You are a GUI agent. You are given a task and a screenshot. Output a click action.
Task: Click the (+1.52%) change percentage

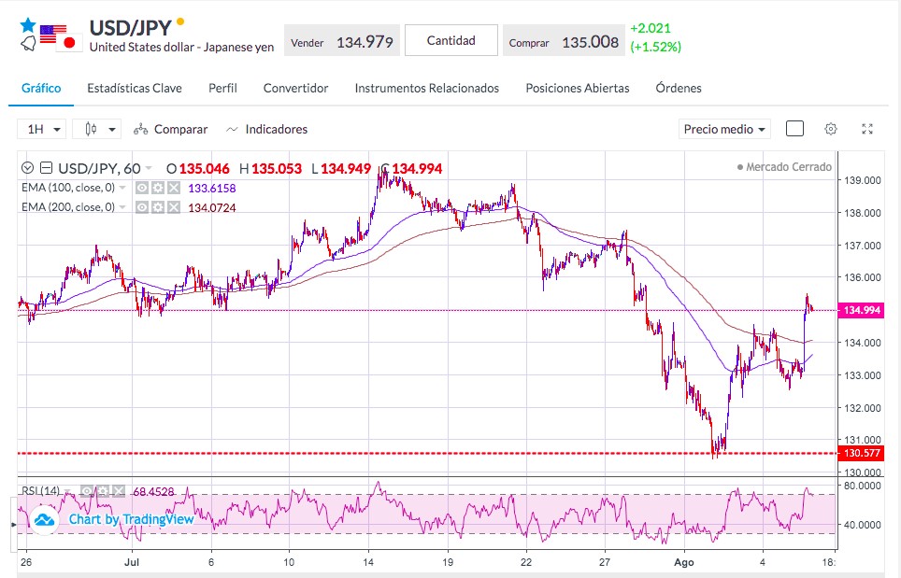pos(655,47)
